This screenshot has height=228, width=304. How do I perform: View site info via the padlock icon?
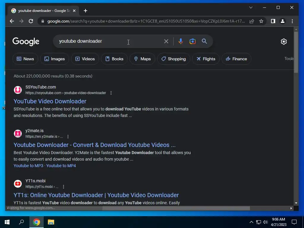pos(43,21)
